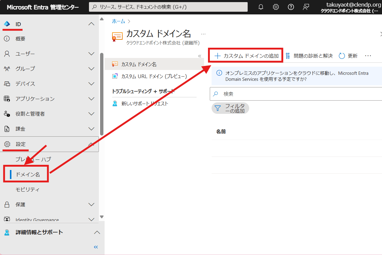Click Microsoft Entra 管理センター title
Viewport: 382px width, 255px height.
point(43,7)
